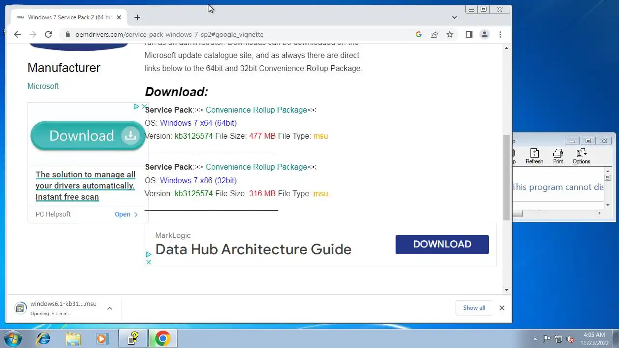
Task: Click the taskbar clock showing 4:05 AM
Action: [x=594, y=339]
